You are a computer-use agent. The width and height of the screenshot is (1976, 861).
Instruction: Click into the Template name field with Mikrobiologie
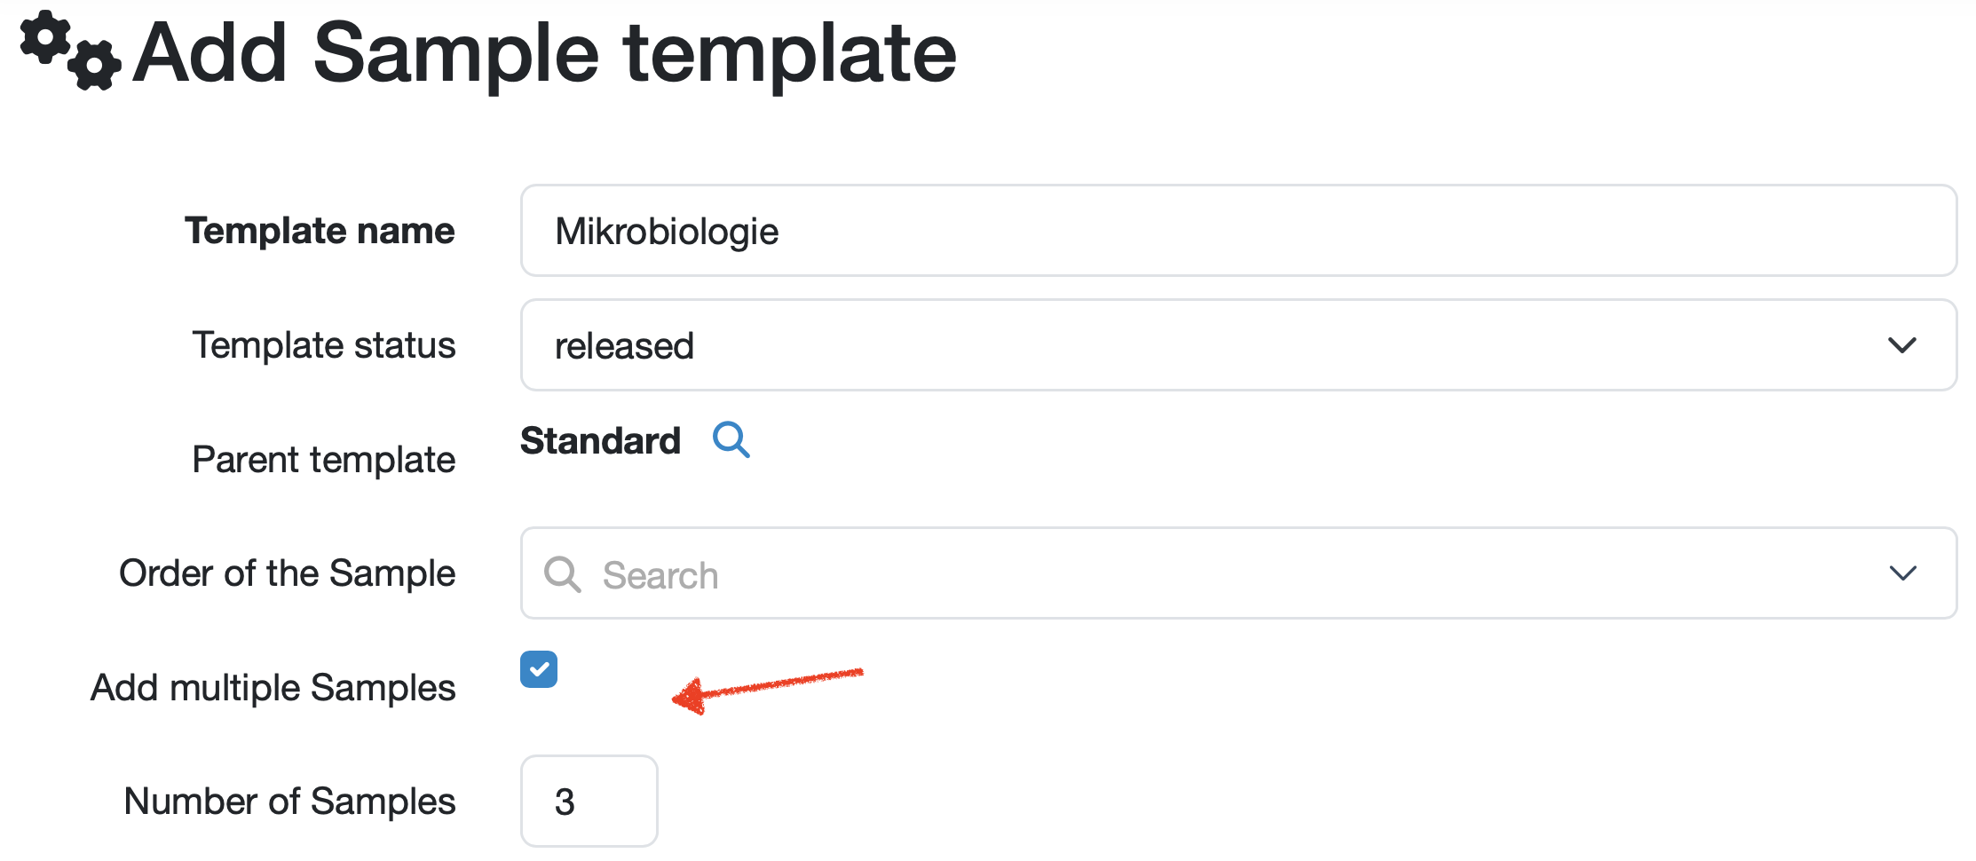1238,231
